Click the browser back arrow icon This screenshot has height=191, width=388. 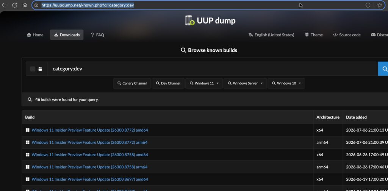tap(4, 5)
